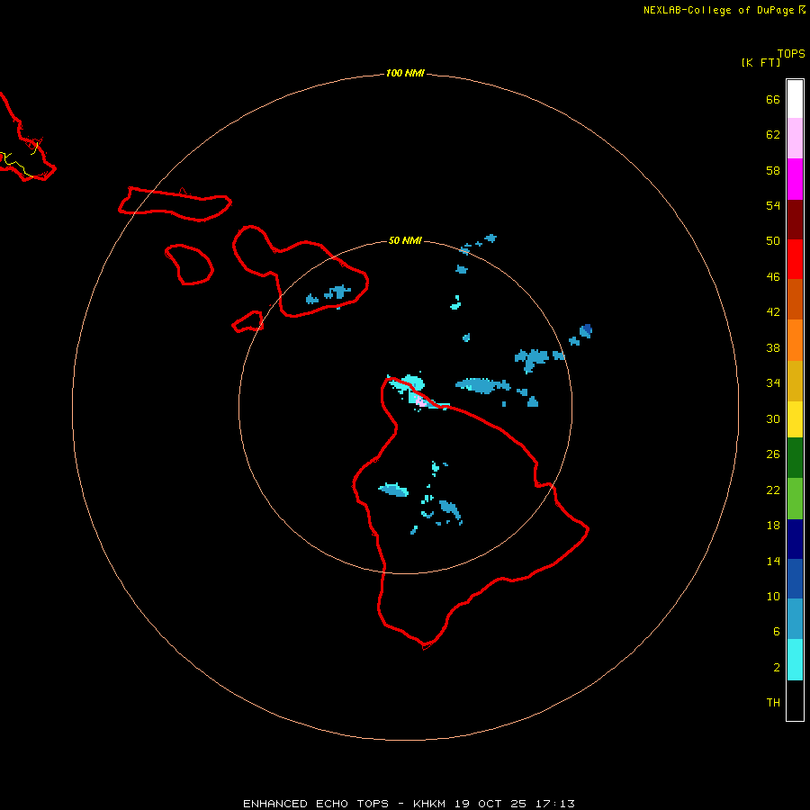This screenshot has height=810, width=810.
Task: Click the bright red 50 kft legend swatch
Action: point(795,259)
